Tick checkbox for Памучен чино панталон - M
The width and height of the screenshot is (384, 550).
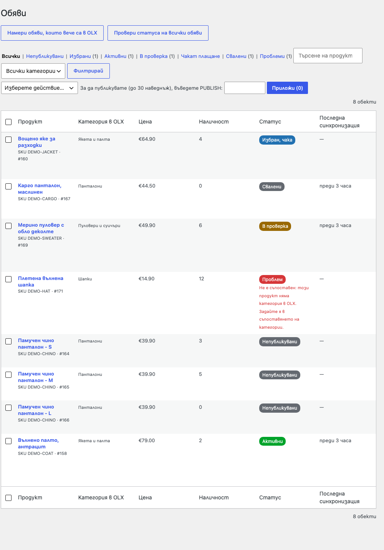tap(8, 375)
